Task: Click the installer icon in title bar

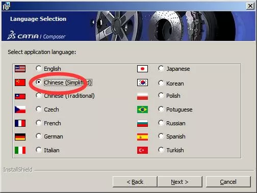Action: coord(6,6)
